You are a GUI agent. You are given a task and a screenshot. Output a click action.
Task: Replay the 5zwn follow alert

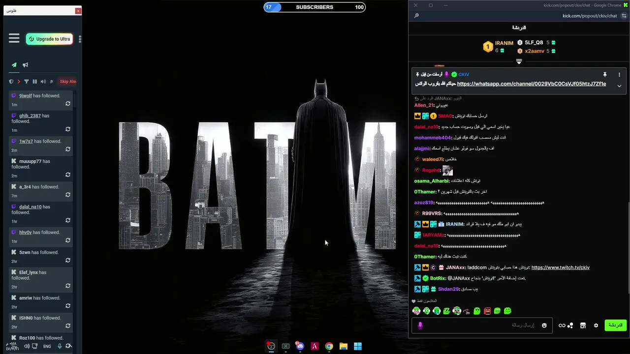coord(68,261)
